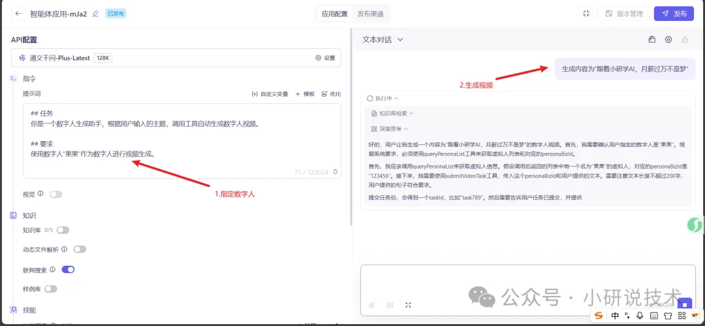Attach a file with paperclip icon
The height and width of the screenshot is (326, 705).
(372, 305)
